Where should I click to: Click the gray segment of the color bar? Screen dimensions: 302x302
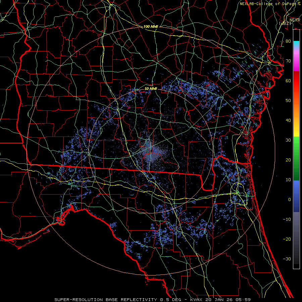pyautogui.click(x=296, y=238)
